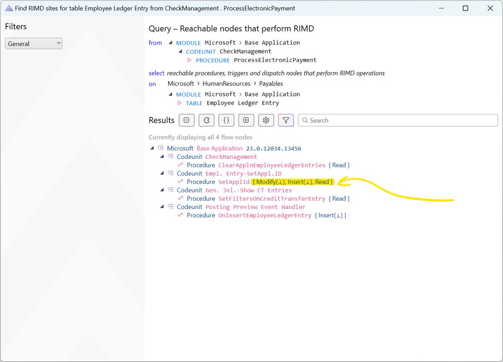Click the list icon beside Microsoft Base Application result

[161, 148]
